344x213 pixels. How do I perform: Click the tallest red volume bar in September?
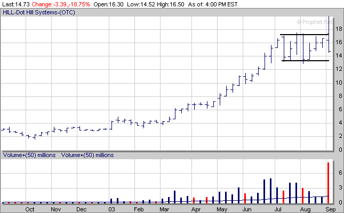click(x=328, y=183)
